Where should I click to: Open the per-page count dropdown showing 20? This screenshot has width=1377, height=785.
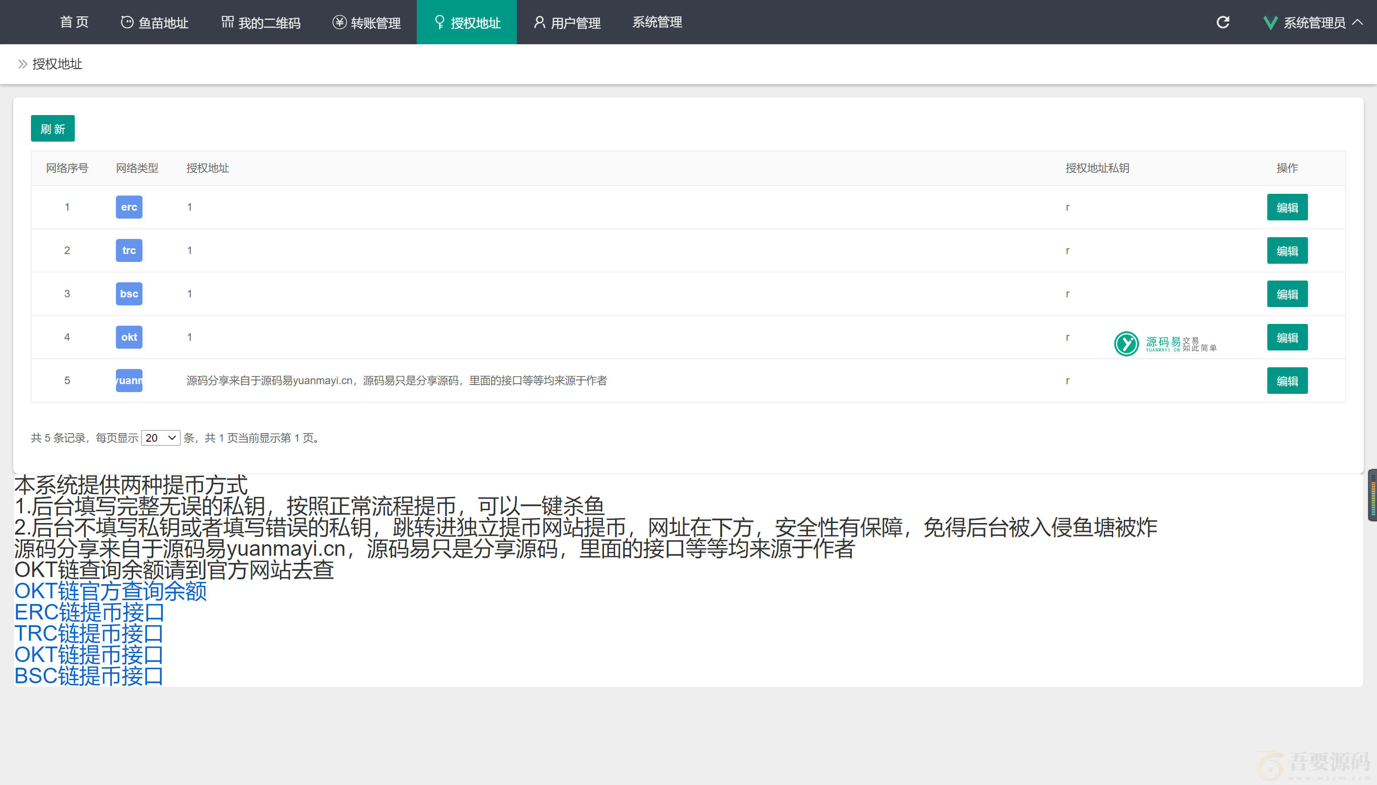161,438
